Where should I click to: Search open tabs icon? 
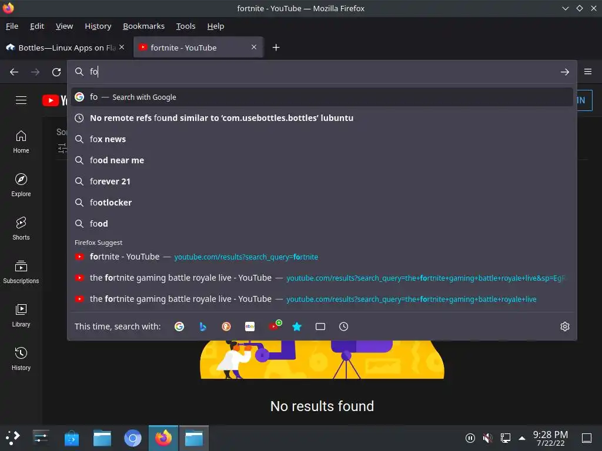point(320,327)
